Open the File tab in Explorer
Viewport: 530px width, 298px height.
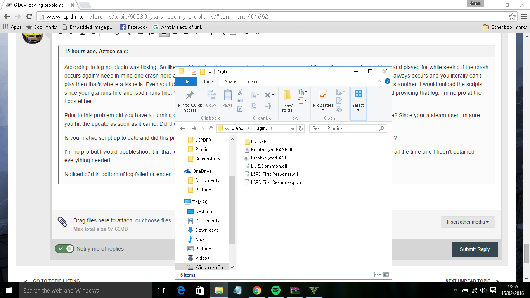(186, 81)
